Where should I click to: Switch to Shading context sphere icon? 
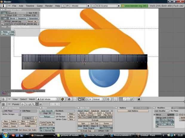tap(30, 104)
